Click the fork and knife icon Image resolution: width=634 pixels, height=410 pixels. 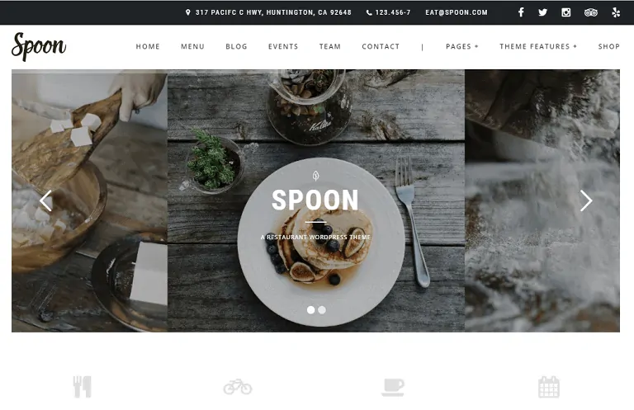pyautogui.click(x=82, y=387)
